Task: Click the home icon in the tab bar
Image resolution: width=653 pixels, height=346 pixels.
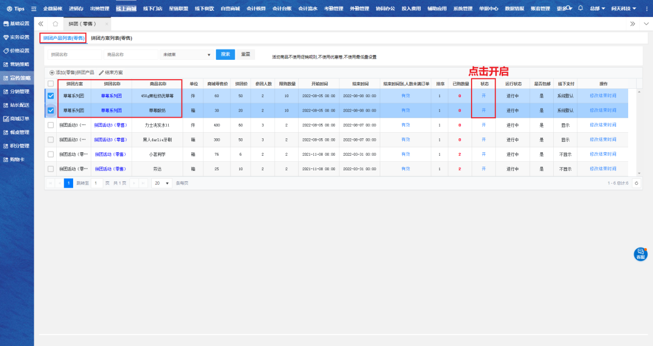Action: pyautogui.click(x=56, y=24)
